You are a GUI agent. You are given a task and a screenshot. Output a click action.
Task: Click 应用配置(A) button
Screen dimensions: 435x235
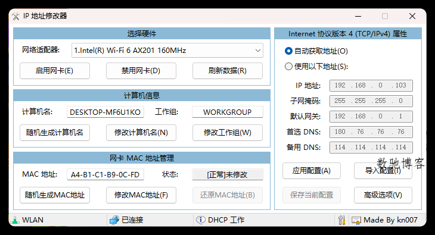click(x=312, y=171)
